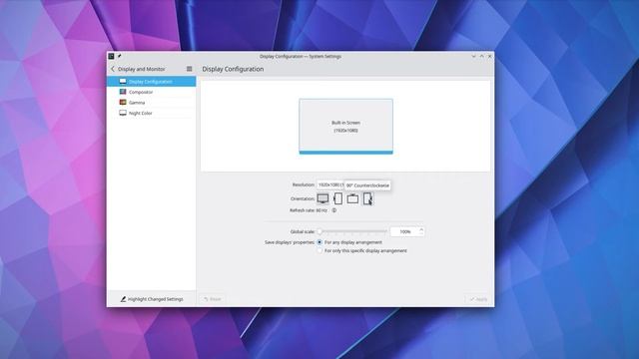Open Display Configuration in sidebar
This screenshot has height=359, width=639.
point(151,82)
